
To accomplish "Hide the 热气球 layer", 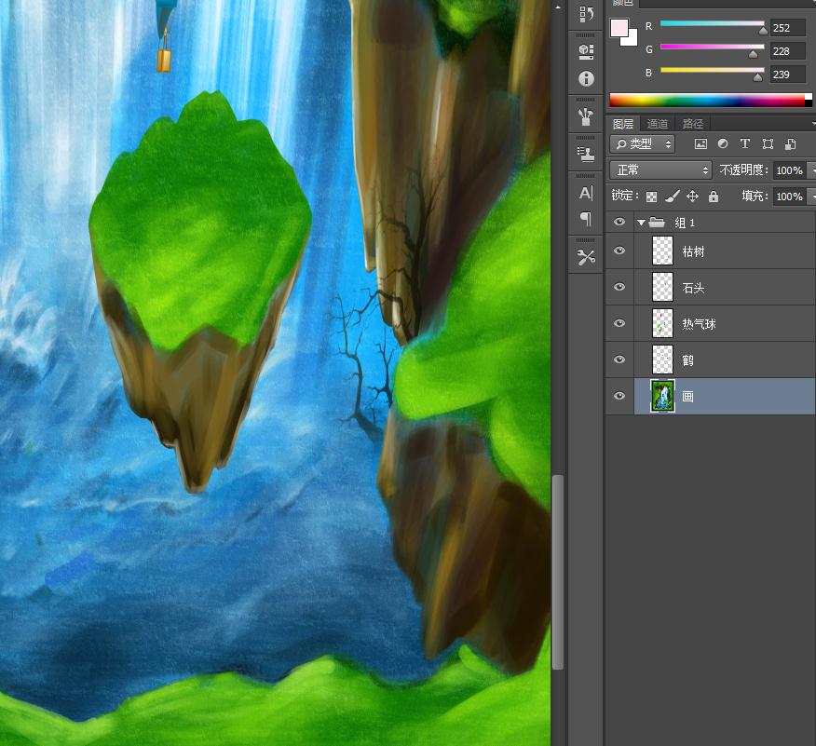I will pyautogui.click(x=619, y=323).
